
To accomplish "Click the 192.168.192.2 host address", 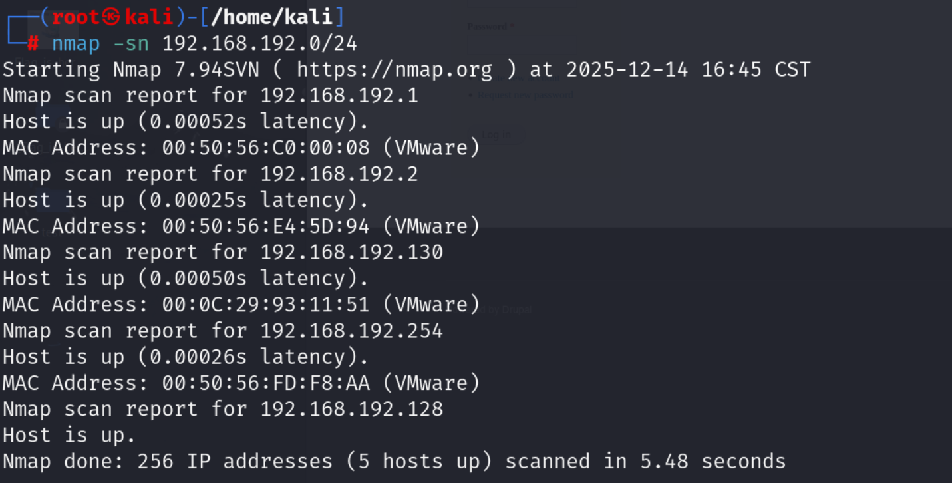I will click(339, 174).
